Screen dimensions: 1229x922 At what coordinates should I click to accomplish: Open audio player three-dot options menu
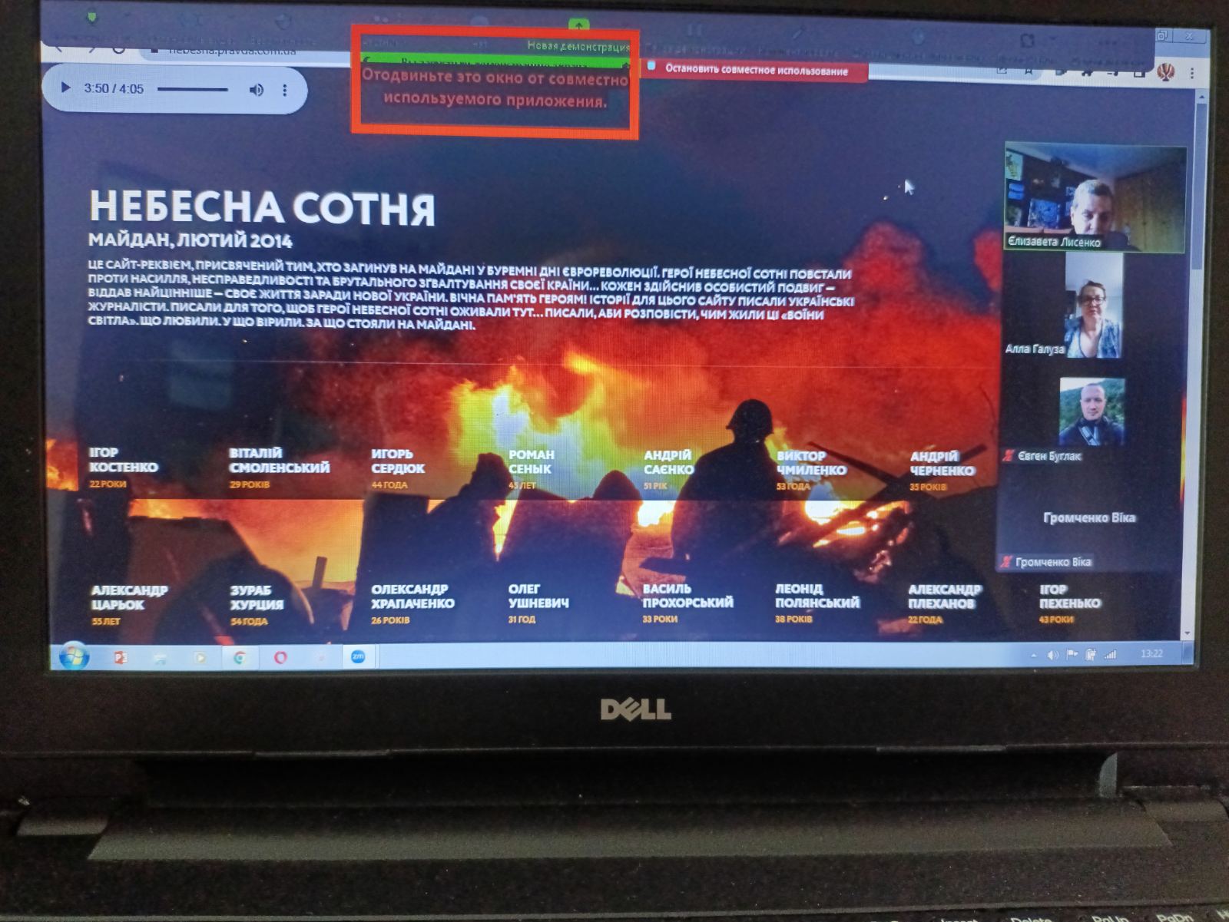pyautogui.click(x=285, y=90)
